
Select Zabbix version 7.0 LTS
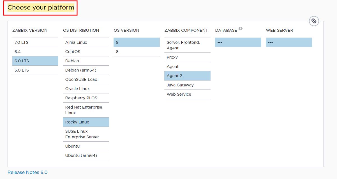point(35,42)
